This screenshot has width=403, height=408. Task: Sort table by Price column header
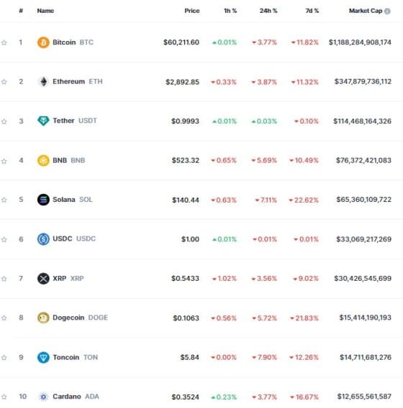(192, 11)
